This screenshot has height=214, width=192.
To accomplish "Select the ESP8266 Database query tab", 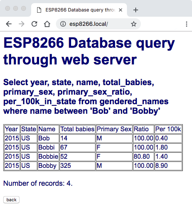I will coord(79,10).
